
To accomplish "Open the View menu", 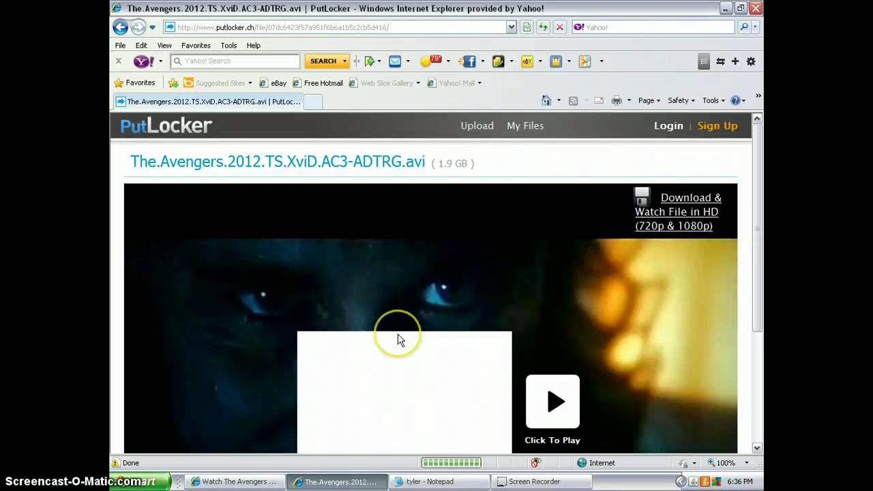I will (164, 45).
